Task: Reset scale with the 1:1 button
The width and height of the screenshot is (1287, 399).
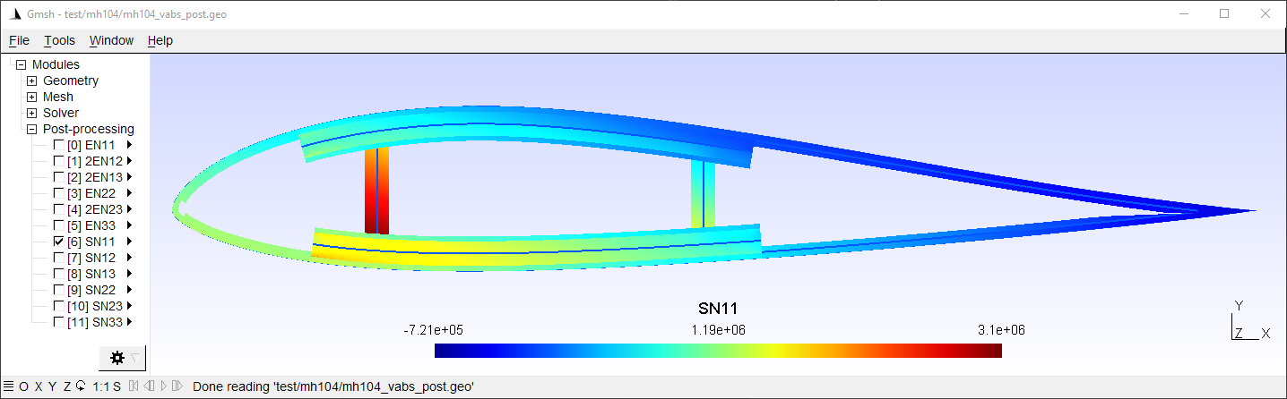Action: [100, 386]
